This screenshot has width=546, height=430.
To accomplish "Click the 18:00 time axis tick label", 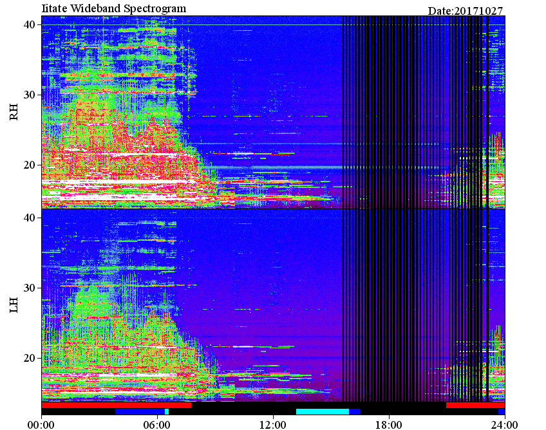I will (389, 425).
